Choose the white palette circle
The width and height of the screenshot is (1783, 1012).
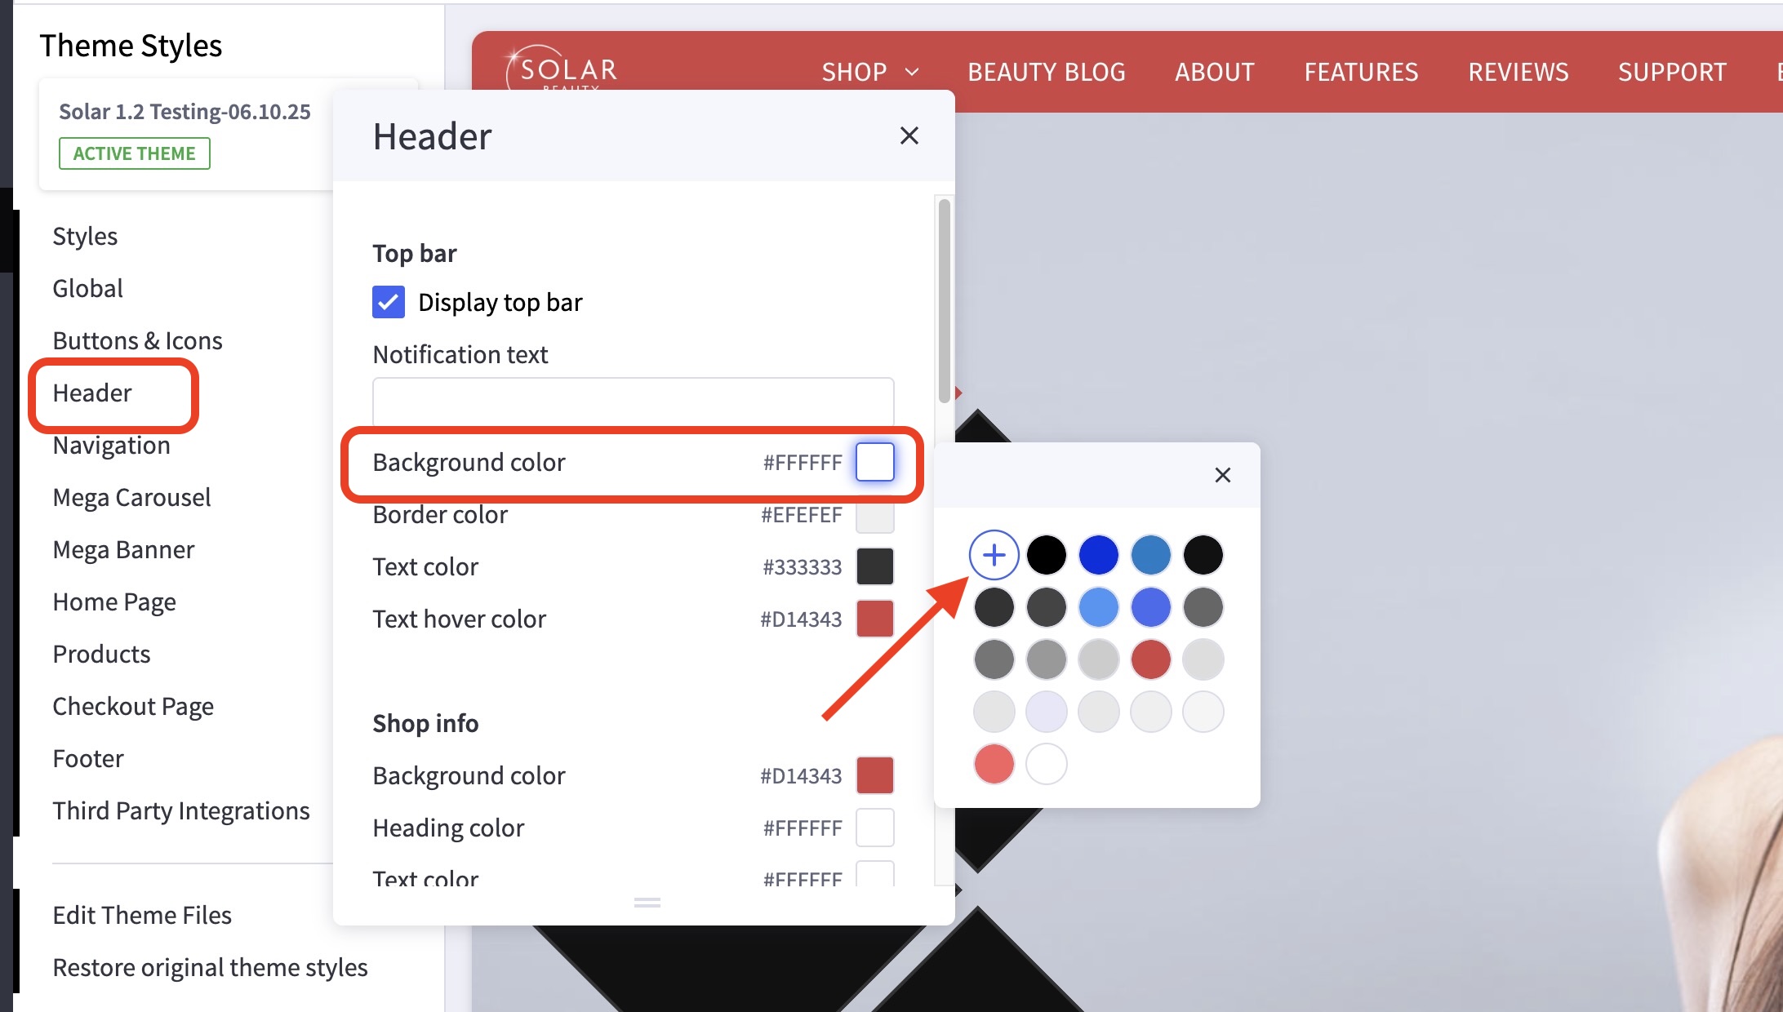(1046, 764)
